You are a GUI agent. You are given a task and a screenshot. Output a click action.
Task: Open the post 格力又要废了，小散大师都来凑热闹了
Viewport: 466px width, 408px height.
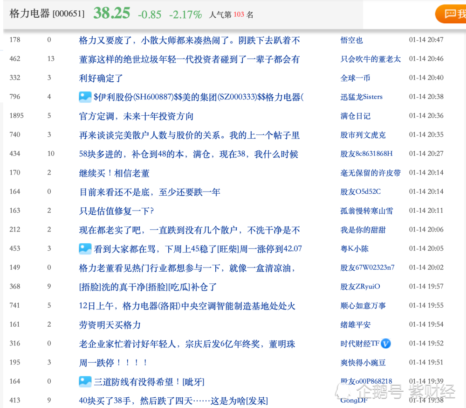pos(189,40)
